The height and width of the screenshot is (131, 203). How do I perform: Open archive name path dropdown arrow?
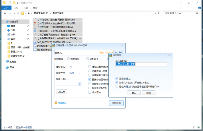click(116, 53)
